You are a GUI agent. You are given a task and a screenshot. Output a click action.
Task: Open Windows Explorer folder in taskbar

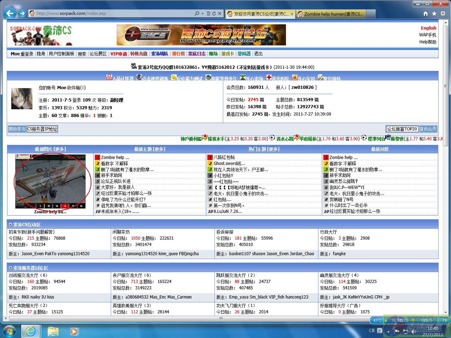point(53,331)
